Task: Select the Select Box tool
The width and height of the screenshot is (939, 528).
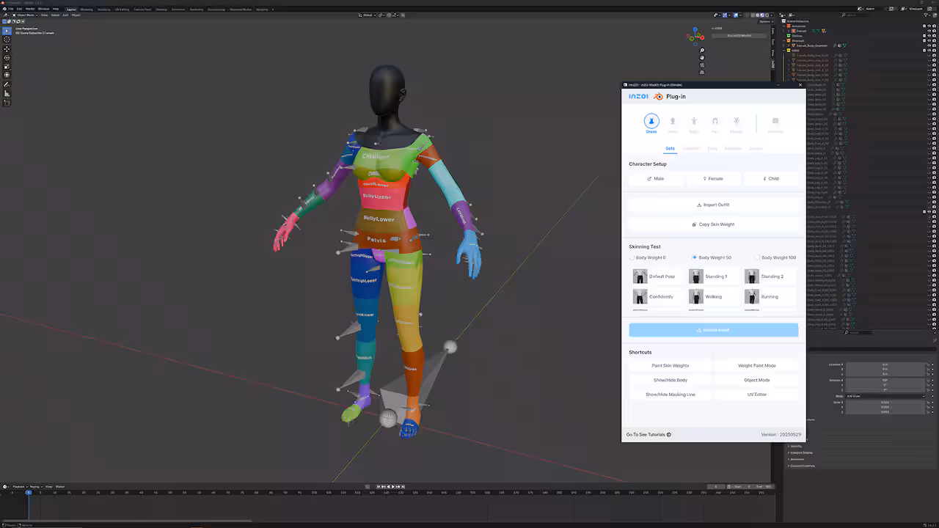Action: click(x=7, y=31)
